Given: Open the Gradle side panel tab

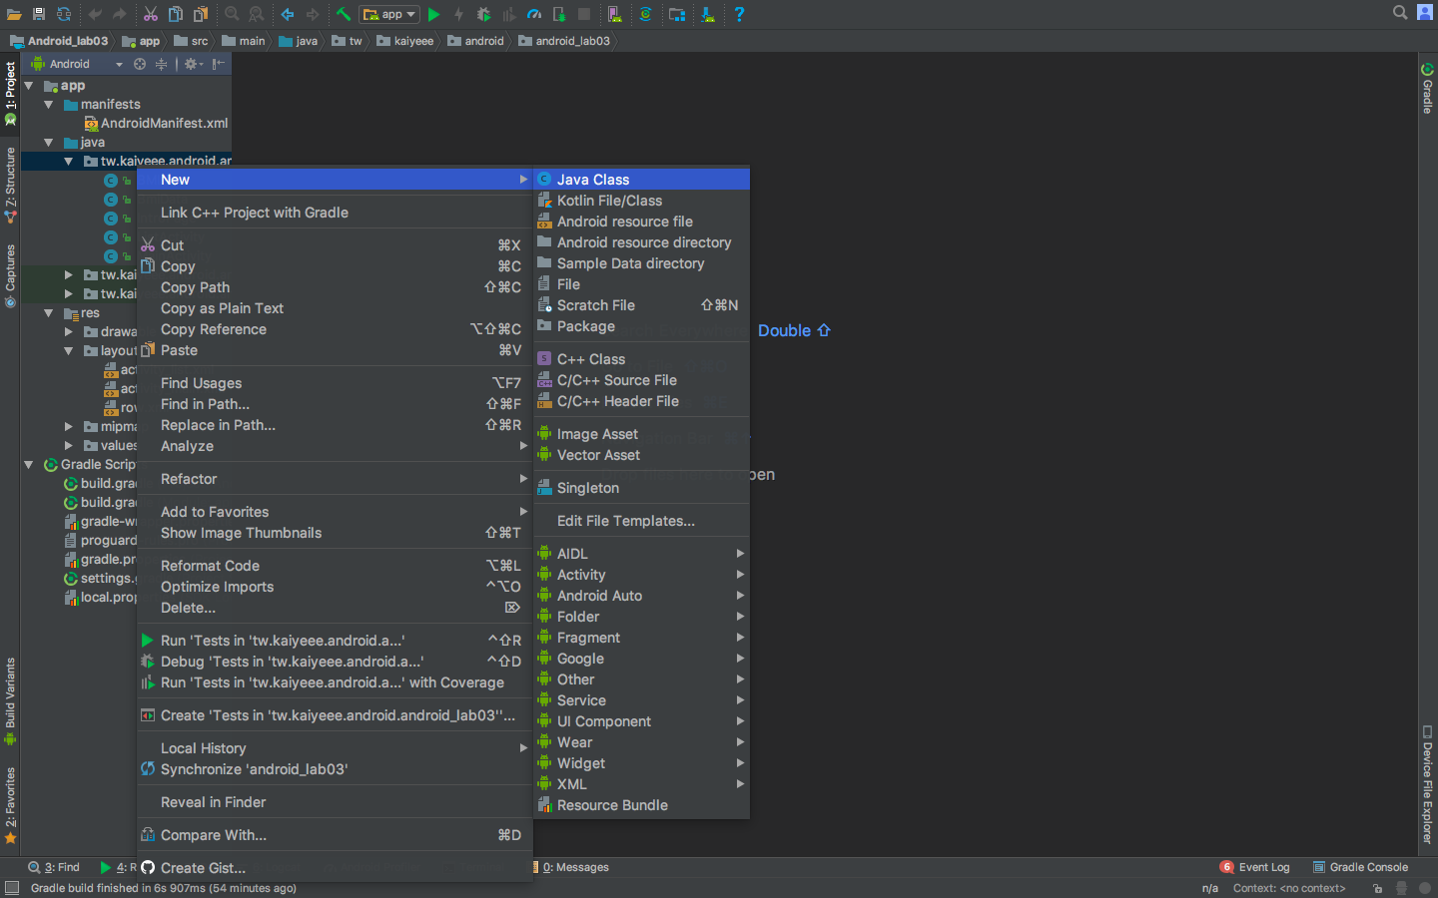Looking at the screenshot, I should pyautogui.click(x=1428, y=89).
